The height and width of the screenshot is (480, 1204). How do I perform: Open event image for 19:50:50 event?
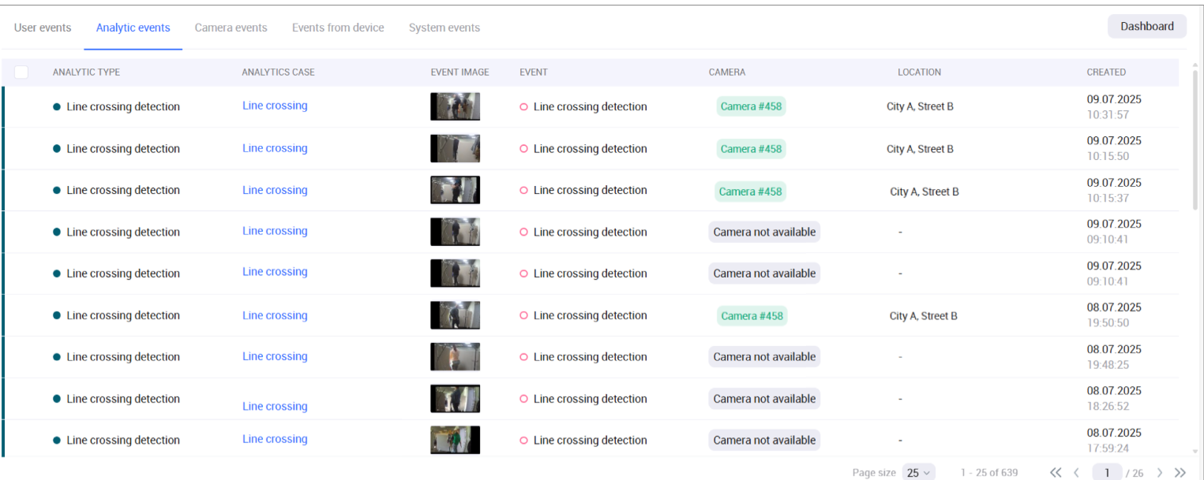point(455,315)
